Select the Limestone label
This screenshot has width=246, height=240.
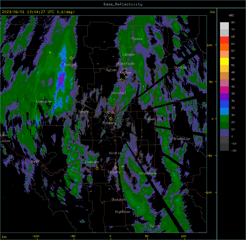44,101
